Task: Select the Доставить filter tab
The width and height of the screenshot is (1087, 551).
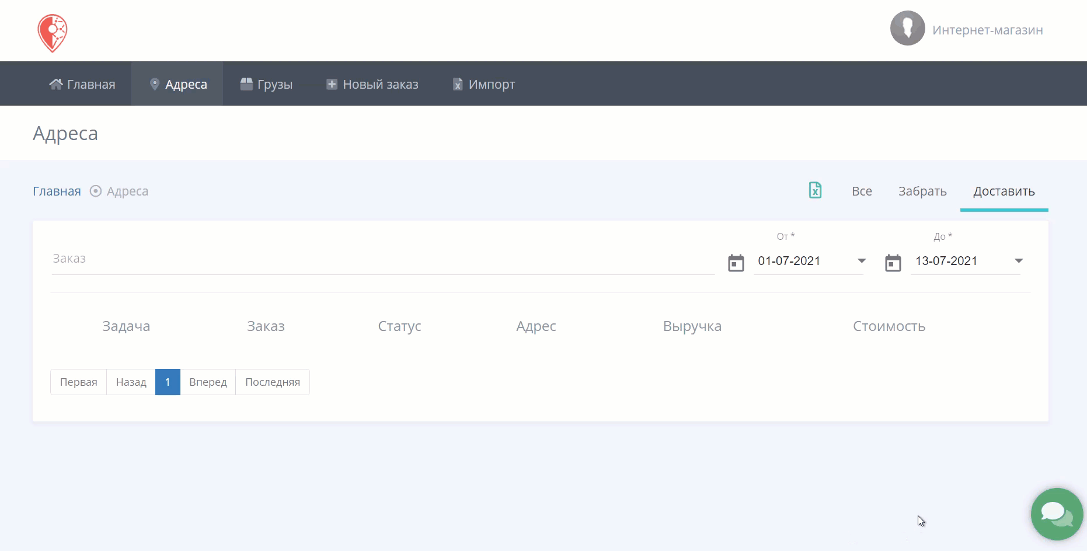Action: 1004,191
